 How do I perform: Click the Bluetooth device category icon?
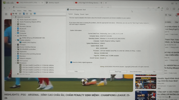click(x=18, y=29)
